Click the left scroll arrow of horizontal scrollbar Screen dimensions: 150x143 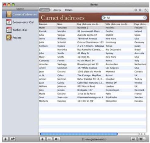pyautogui.click(x=141, y=134)
